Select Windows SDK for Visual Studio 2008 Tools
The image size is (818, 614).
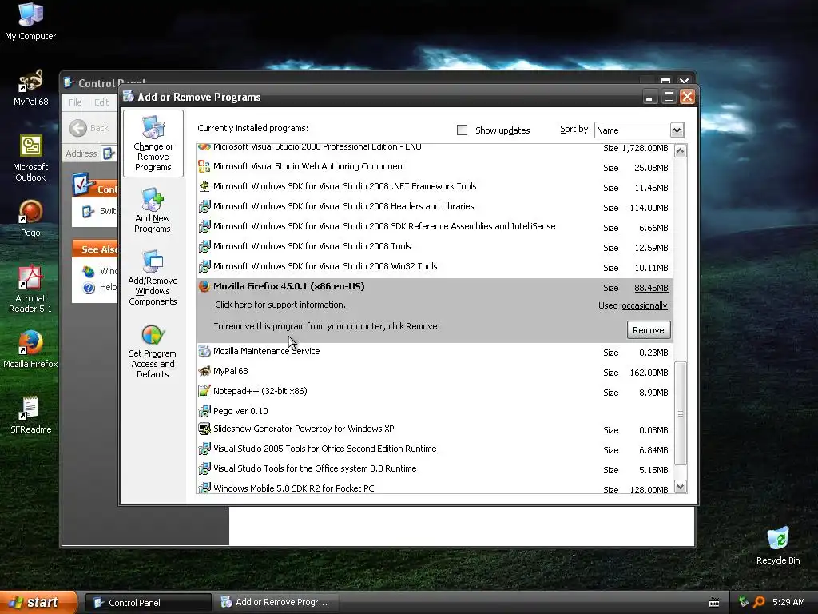pos(435,246)
